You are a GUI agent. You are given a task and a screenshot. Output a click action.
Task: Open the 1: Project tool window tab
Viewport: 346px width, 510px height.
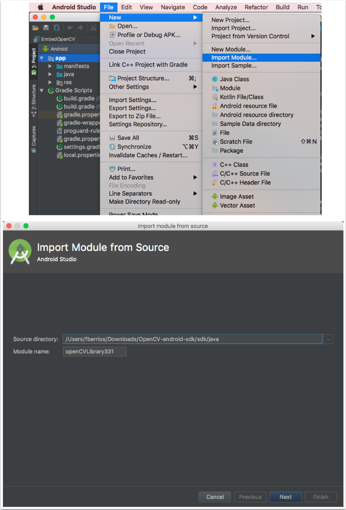point(34,61)
